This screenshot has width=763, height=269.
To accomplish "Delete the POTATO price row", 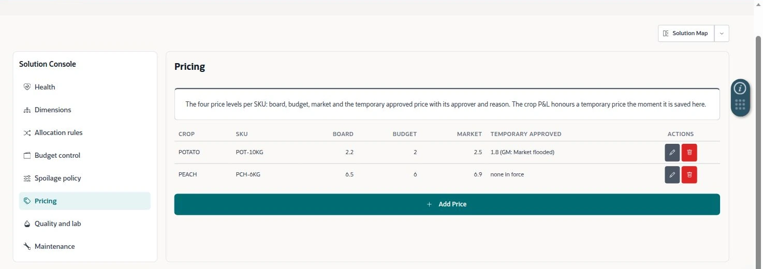I will [x=689, y=153].
